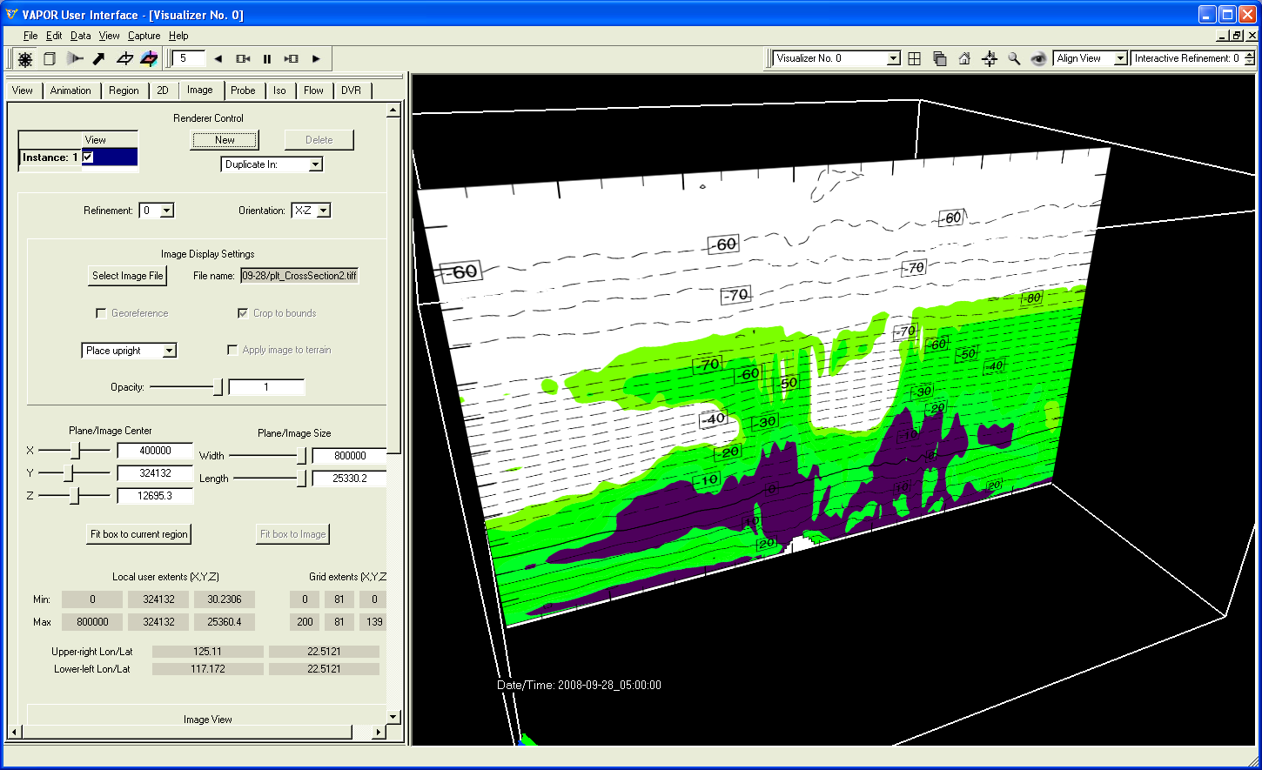Pause the animation playback

click(x=267, y=59)
